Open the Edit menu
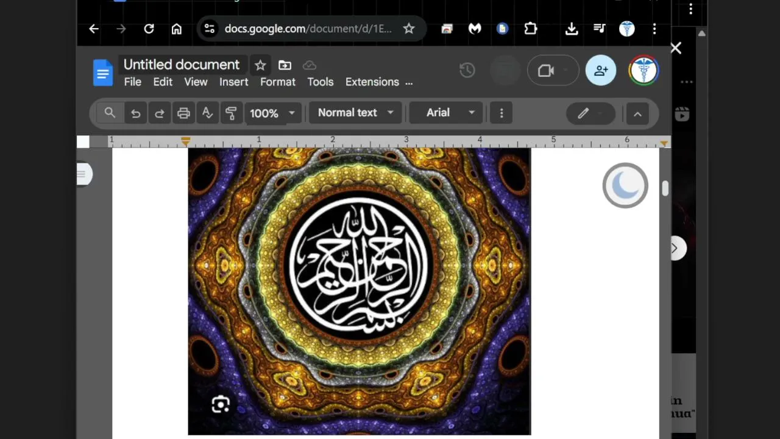780x439 pixels. [163, 82]
